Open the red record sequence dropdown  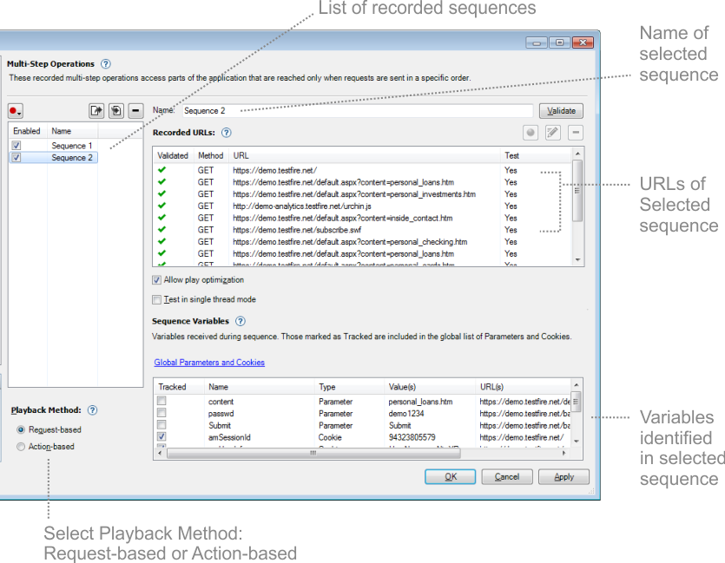point(16,111)
